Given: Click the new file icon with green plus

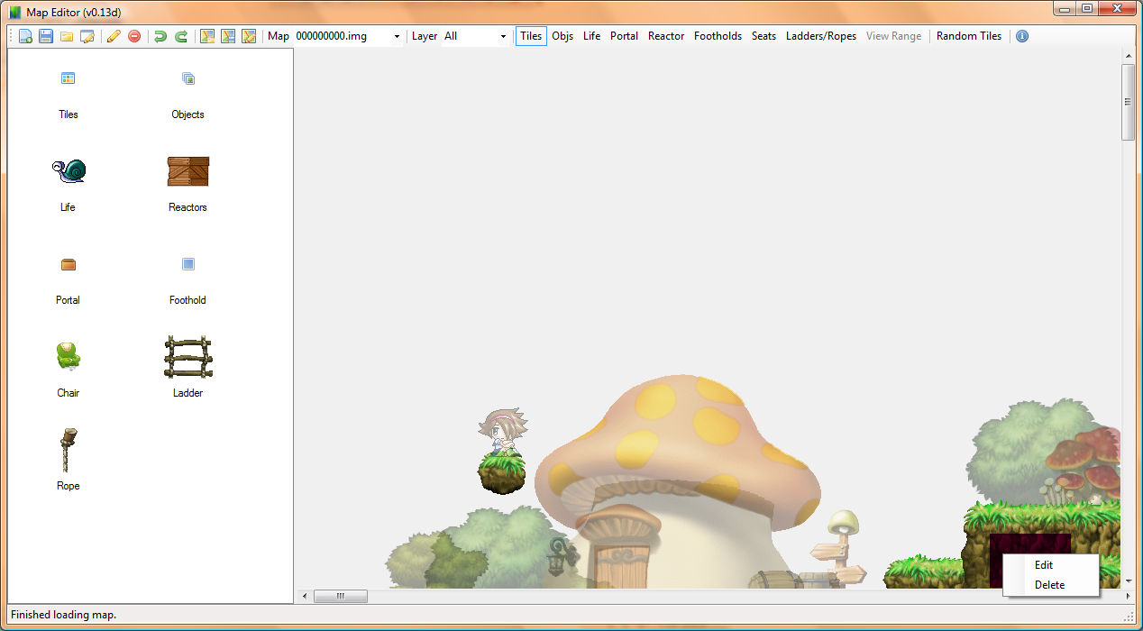Looking at the screenshot, I should pyautogui.click(x=25, y=36).
